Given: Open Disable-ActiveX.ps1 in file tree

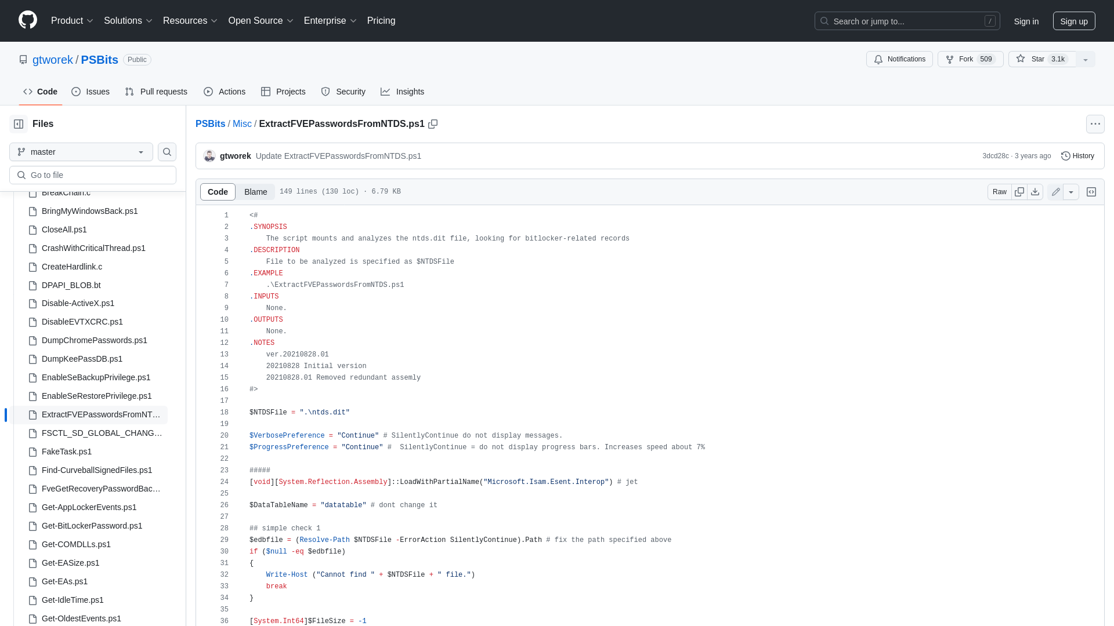Looking at the screenshot, I should point(78,303).
